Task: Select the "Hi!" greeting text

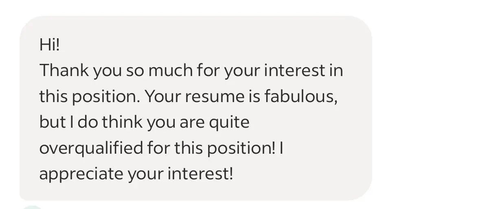Action: point(49,45)
